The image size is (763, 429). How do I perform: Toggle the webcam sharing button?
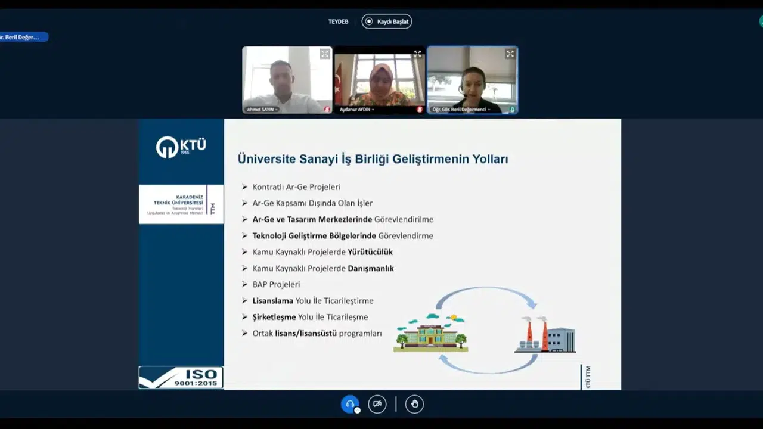click(377, 404)
